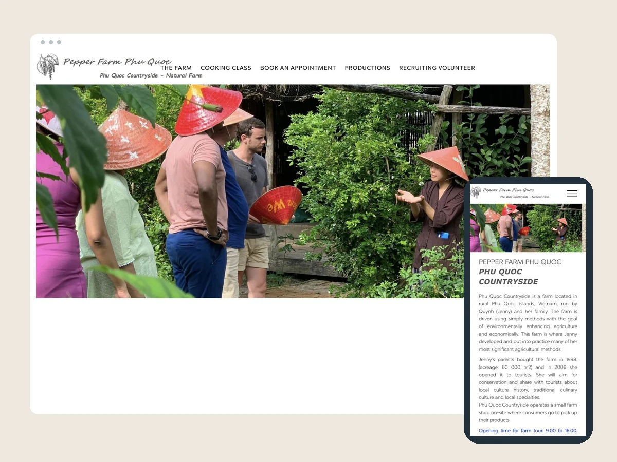
Task: Click the pepper plant logo icon on desktop
Action: (x=47, y=66)
